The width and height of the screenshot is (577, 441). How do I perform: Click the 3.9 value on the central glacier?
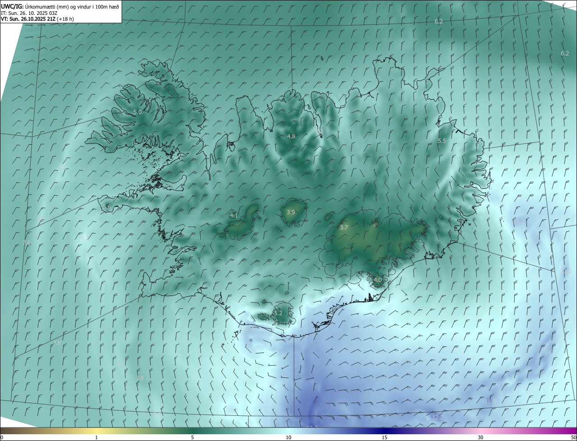pos(291,212)
